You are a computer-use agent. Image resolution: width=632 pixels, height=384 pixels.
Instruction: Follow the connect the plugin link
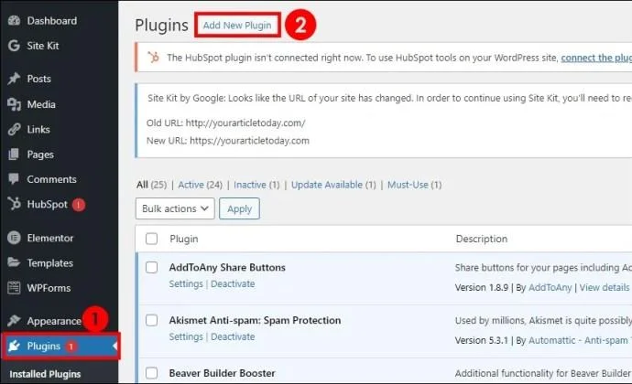[596, 58]
